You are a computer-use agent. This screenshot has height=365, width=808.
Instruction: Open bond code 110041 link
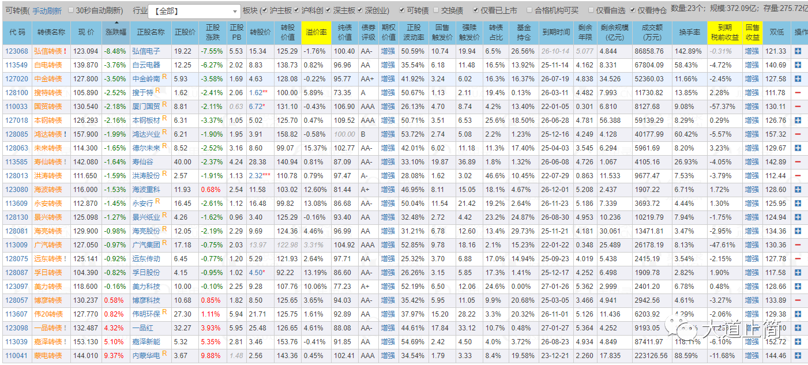[17, 356]
